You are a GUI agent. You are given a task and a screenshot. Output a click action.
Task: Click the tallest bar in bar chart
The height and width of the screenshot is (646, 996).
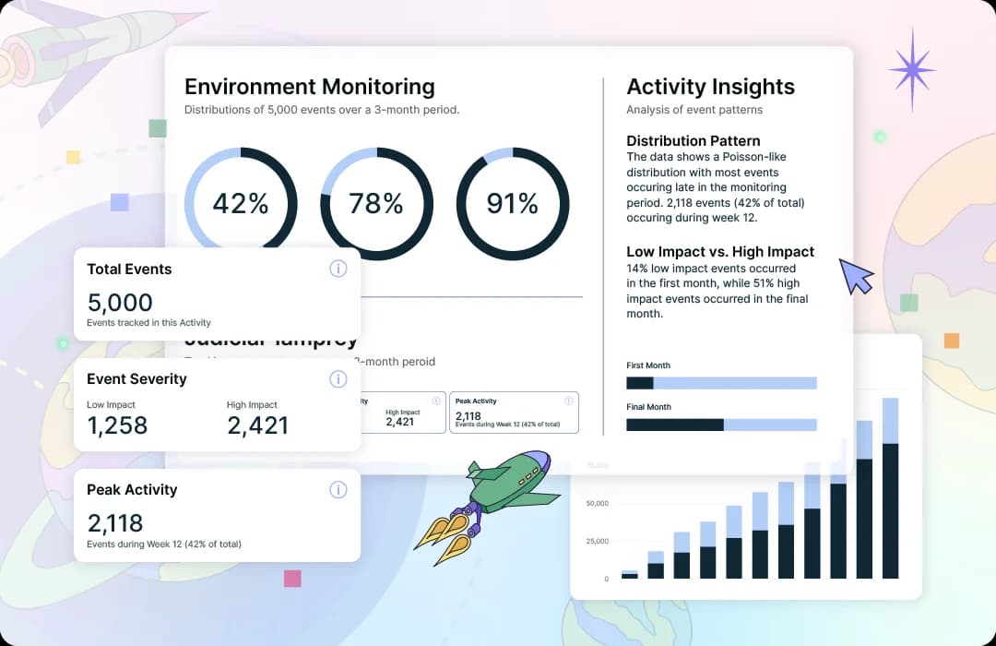point(890,489)
